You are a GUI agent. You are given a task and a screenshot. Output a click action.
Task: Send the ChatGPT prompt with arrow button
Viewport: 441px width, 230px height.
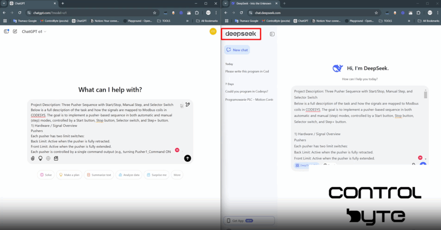[x=187, y=158]
